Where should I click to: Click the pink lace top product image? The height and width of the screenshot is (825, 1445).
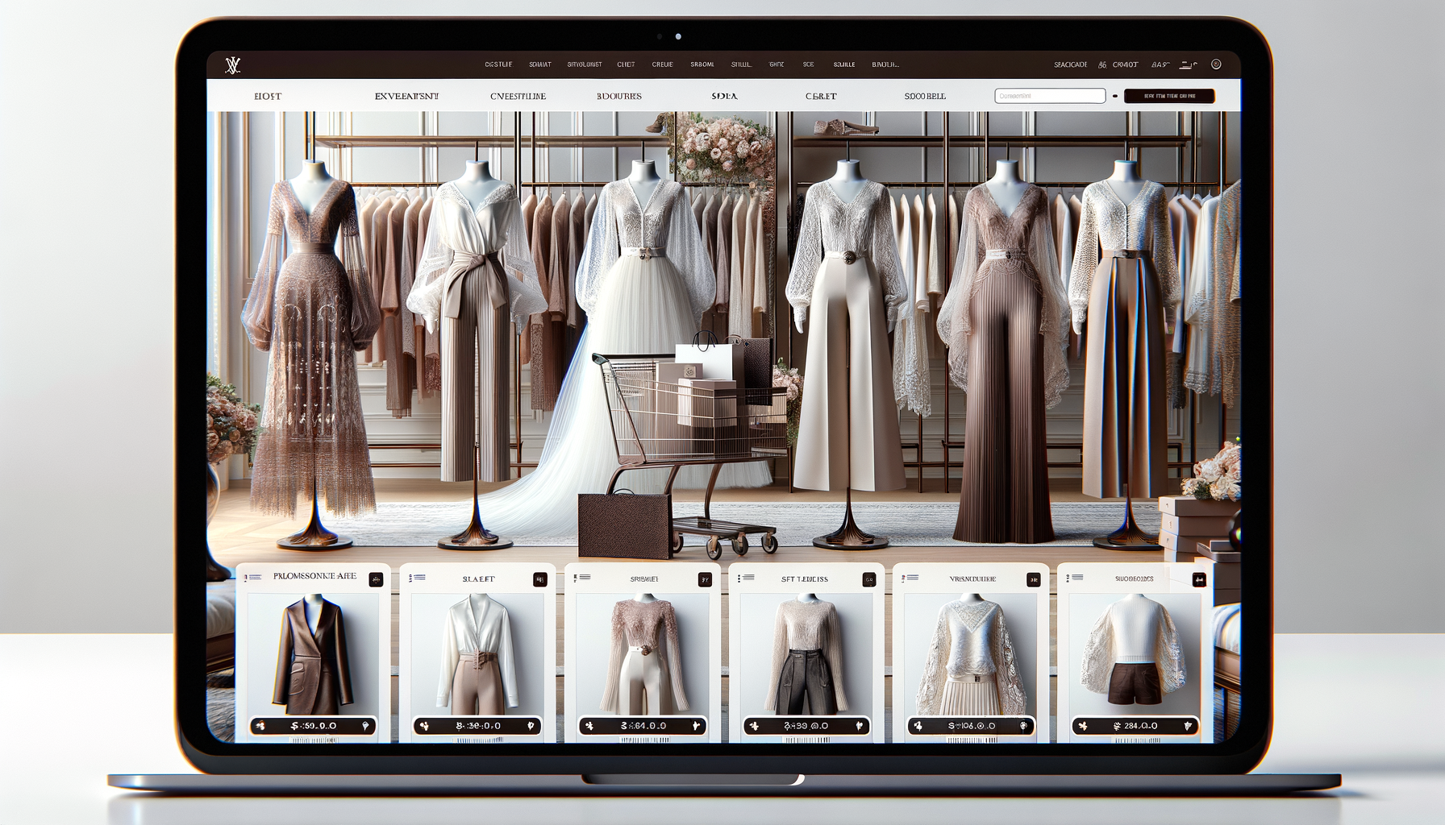click(x=642, y=654)
